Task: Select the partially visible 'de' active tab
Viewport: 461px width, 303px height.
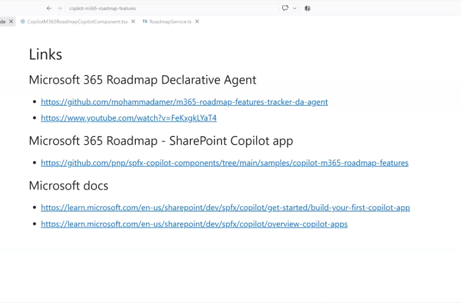Action: 3,22
